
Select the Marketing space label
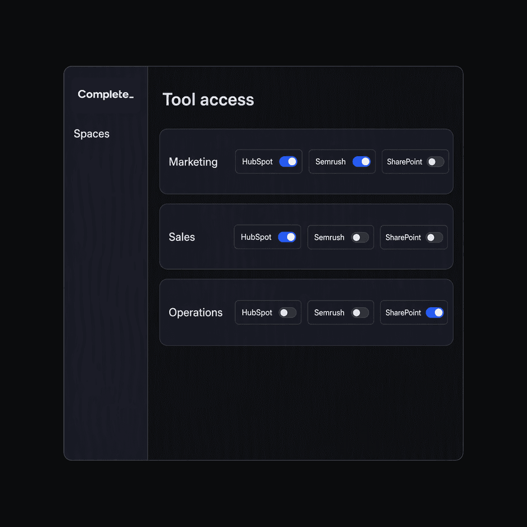click(x=193, y=162)
